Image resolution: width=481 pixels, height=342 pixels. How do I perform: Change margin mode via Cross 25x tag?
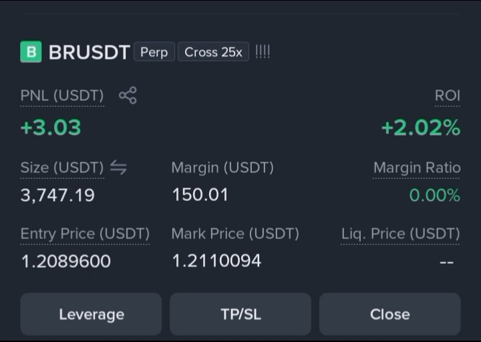click(214, 52)
